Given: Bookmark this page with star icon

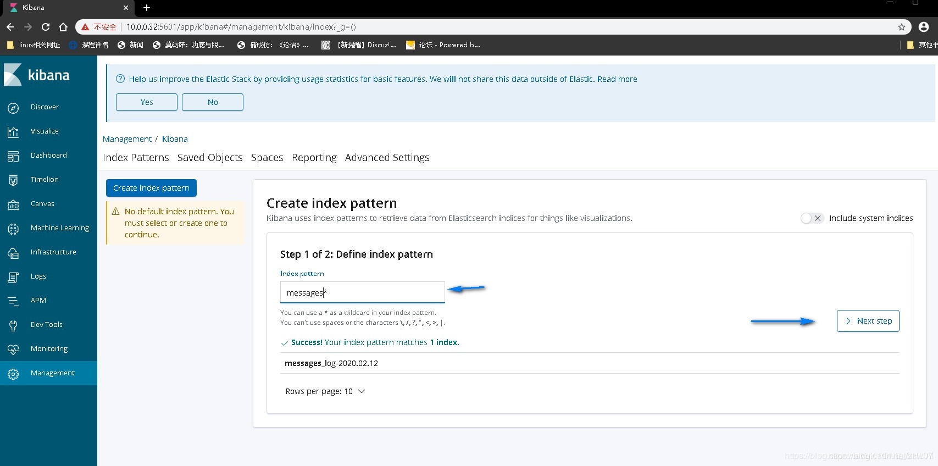Looking at the screenshot, I should [902, 27].
